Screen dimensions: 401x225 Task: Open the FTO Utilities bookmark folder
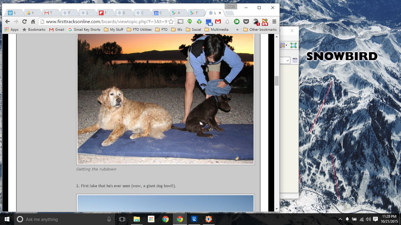click(x=139, y=30)
